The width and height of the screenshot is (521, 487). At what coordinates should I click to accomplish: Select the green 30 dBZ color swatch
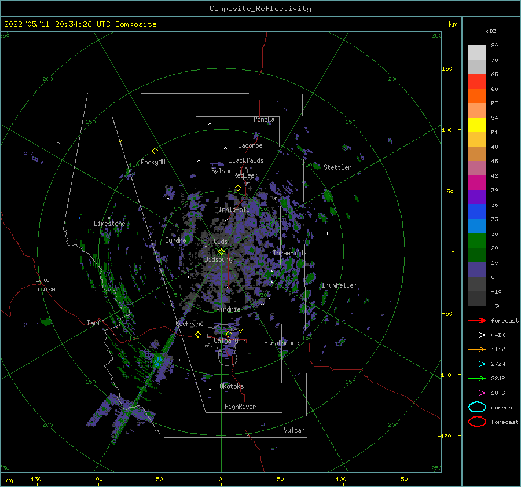pos(477,241)
